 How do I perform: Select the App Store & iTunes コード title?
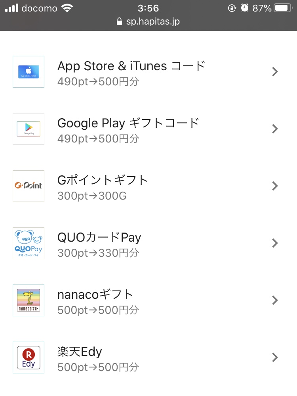(x=131, y=66)
